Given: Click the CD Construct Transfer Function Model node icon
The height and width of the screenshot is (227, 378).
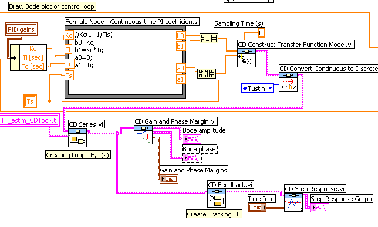Looking at the screenshot, I should click(247, 58).
